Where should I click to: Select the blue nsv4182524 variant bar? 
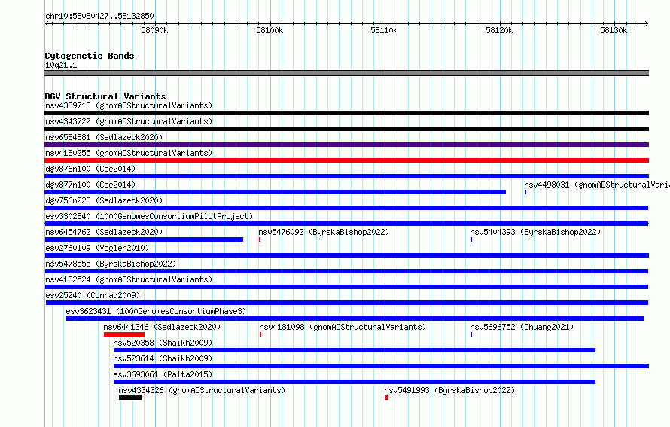pyautogui.click(x=346, y=287)
